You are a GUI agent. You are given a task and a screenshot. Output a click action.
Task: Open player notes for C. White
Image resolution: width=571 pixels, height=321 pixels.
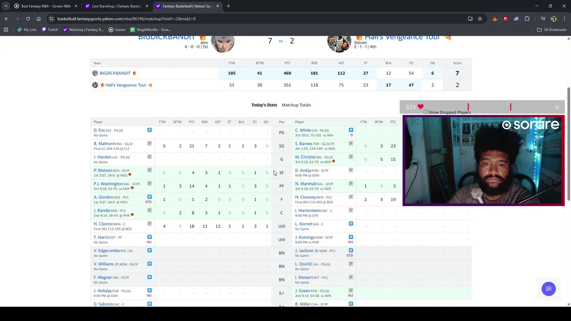coord(351,130)
